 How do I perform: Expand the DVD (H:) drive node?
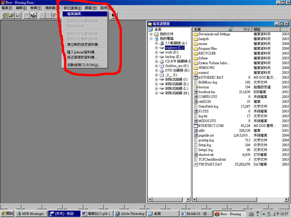(x=156, y=70)
